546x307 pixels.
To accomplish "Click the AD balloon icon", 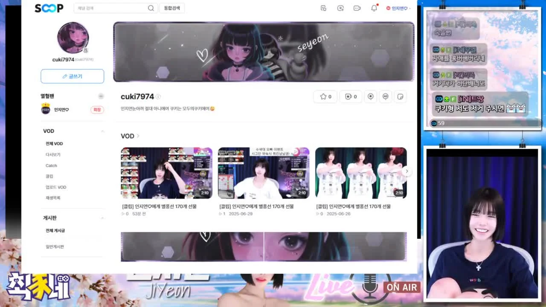I will coord(386,96).
